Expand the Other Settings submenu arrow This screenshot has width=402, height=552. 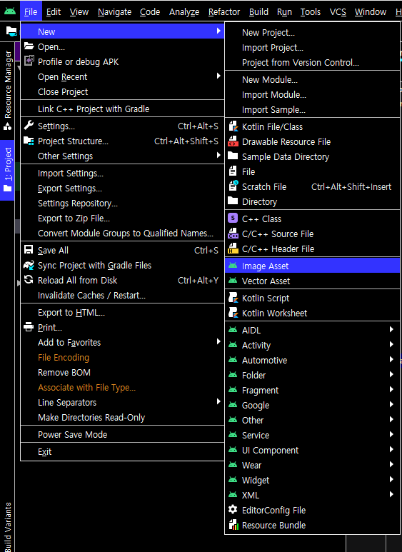[x=218, y=155]
